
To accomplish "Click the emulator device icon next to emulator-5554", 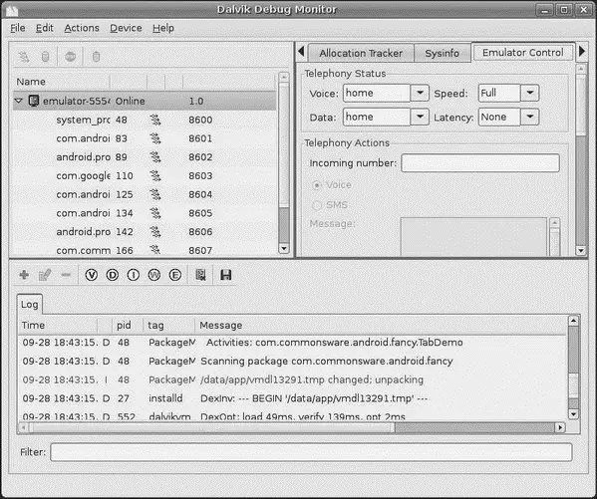I will [x=34, y=101].
